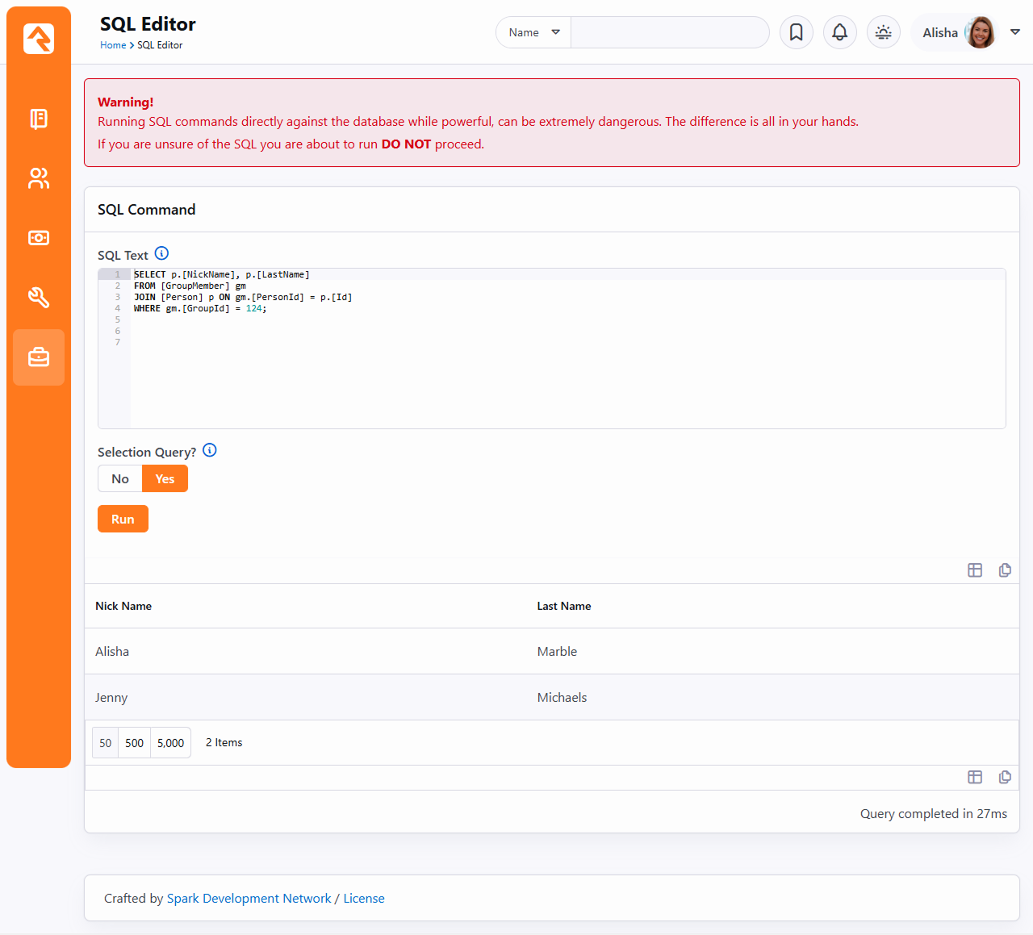Viewport: 1033px width, 935px height.
Task: Open the briefcase Admin icon in the sidebar
Action: pyautogui.click(x=39, y=357)
